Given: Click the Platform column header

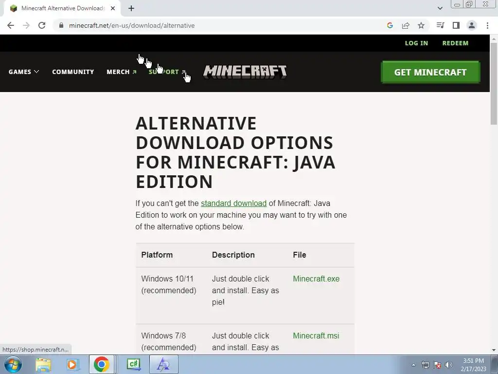Looking at the screenshot, I should click(157, 255).
